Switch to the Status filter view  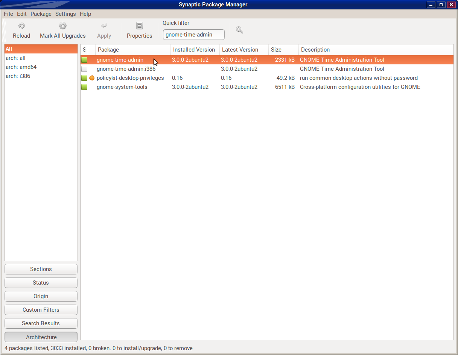41,283
